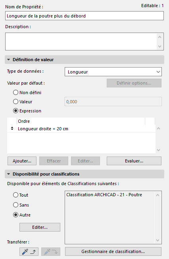169x259 pixels.
Task: Click the Evaluer... button
Action: pos(134,161)
